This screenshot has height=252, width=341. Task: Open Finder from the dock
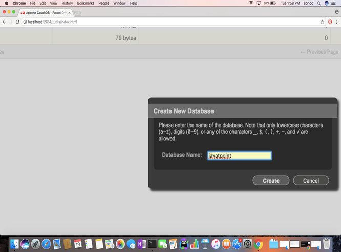[x=14, y=244]
